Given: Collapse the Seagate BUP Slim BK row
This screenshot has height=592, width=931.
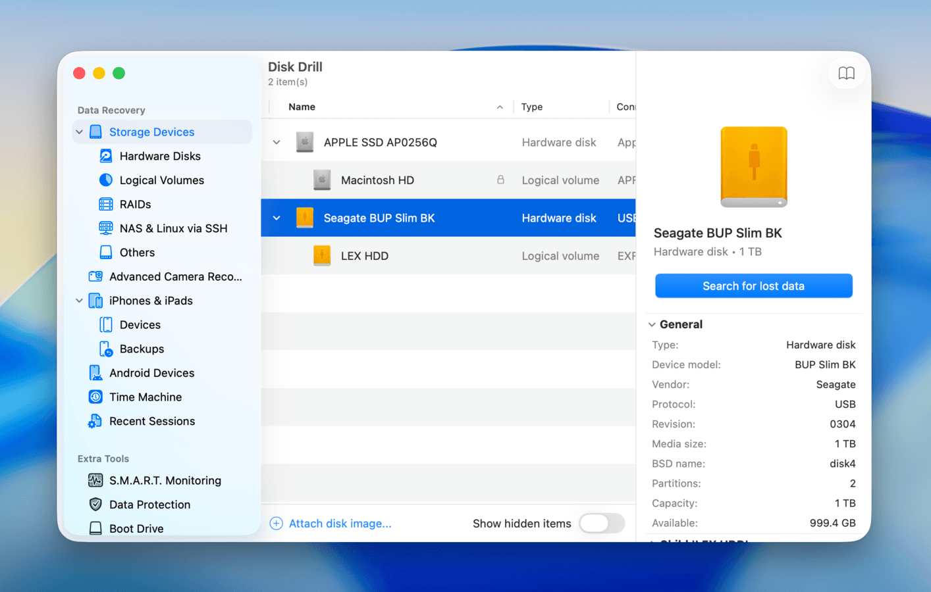Looking at the screenshot, I should pos(277,218).
